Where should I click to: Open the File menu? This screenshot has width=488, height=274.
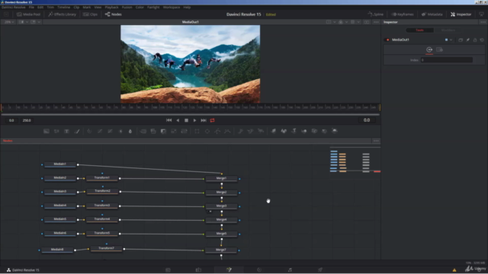pyautogui.click(x=31, y=7)
